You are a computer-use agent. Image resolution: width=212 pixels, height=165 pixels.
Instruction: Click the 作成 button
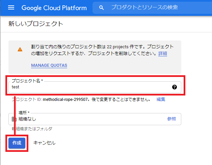point(17,143)
